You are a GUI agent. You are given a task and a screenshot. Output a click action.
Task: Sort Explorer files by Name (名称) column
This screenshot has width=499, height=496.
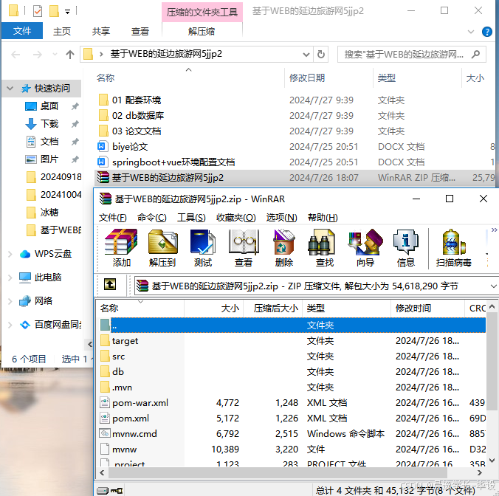click(x=106, y=78)
